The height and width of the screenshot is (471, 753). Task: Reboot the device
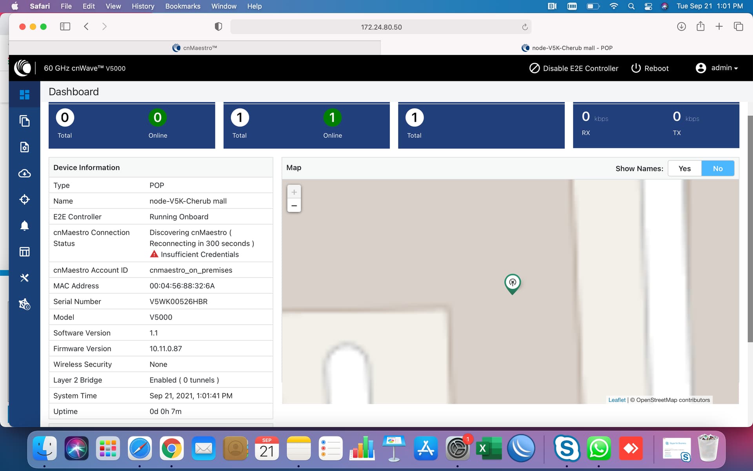point(650,68)
